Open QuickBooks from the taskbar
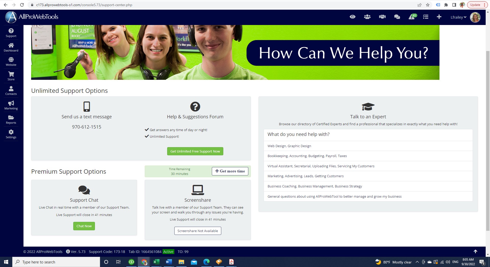Screen dimensions: 490x267 pos(131,262)
